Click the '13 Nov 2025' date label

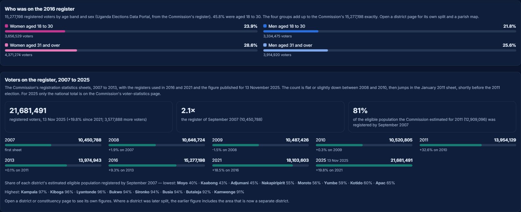click(338, 160)
